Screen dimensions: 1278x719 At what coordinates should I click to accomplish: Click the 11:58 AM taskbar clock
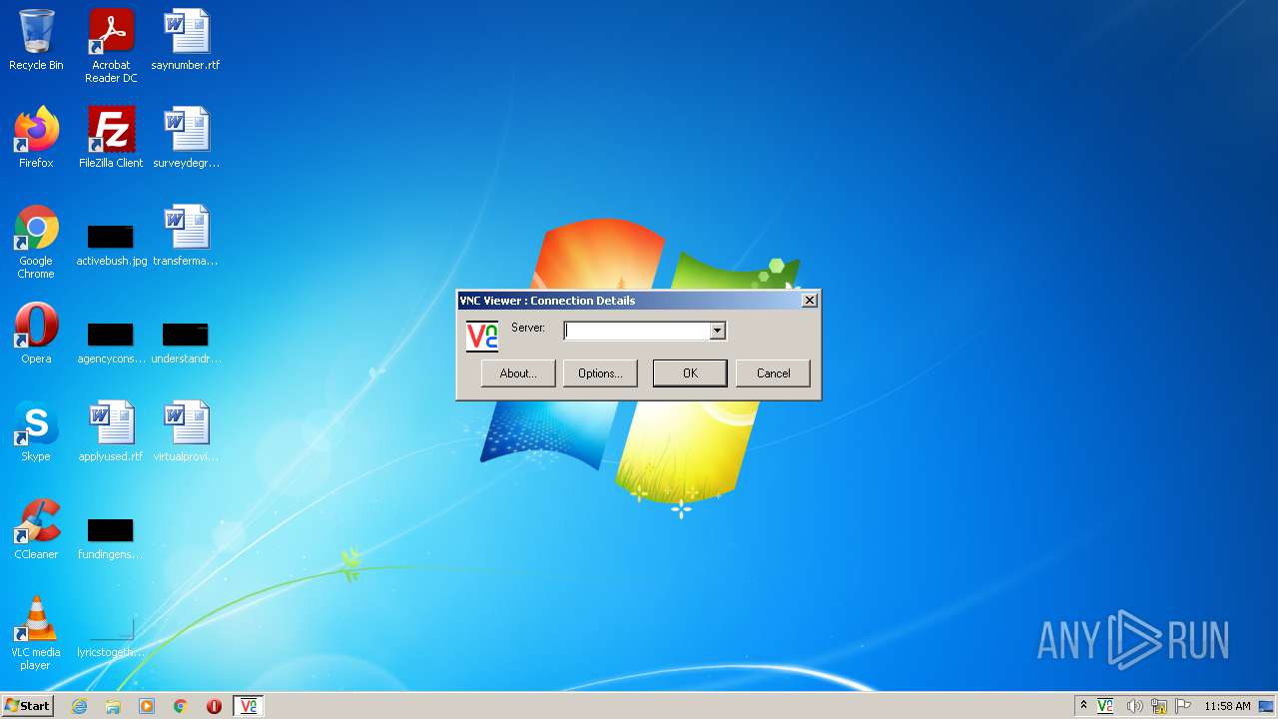pyautogui.click(x=1227, y=706)
